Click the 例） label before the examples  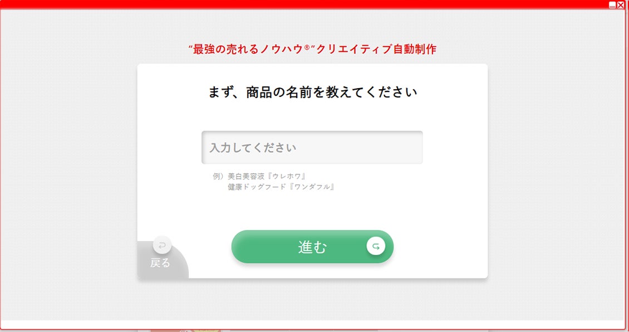click(x=219, y=176)
